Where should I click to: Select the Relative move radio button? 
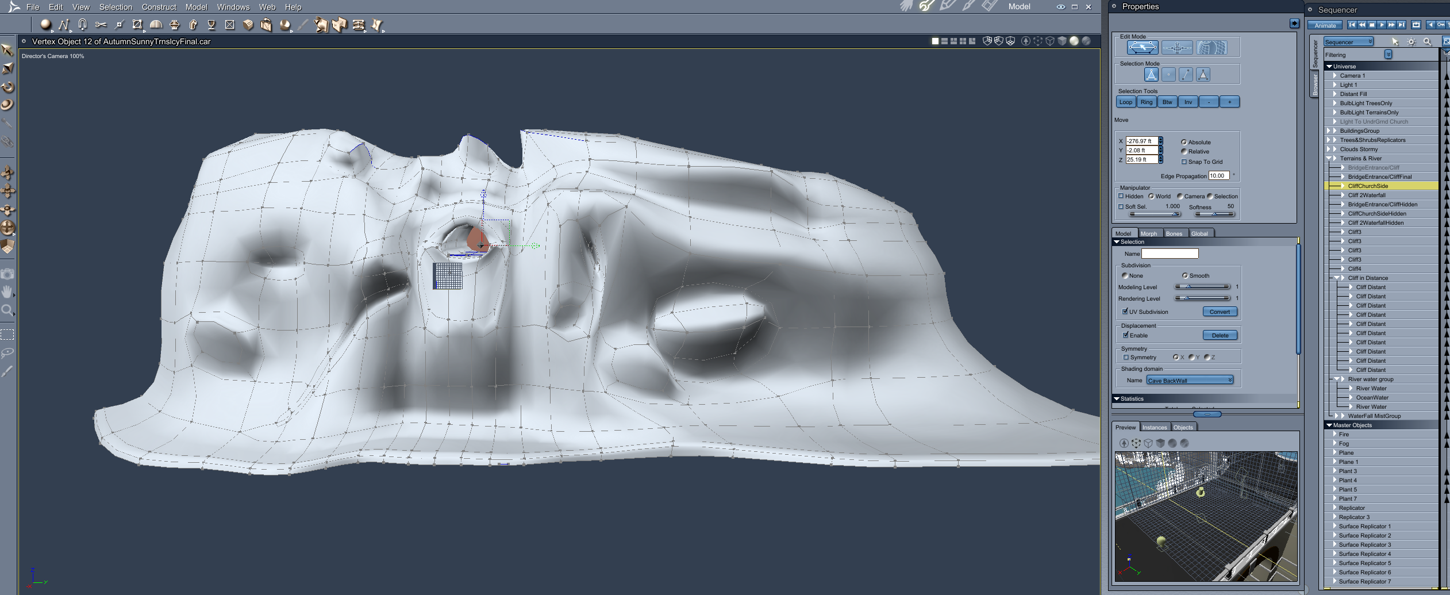tap(1184, 151)
